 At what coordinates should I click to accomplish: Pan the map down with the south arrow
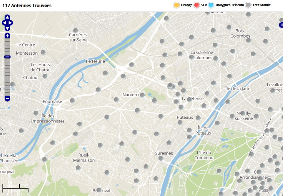(x=7, y=29)
